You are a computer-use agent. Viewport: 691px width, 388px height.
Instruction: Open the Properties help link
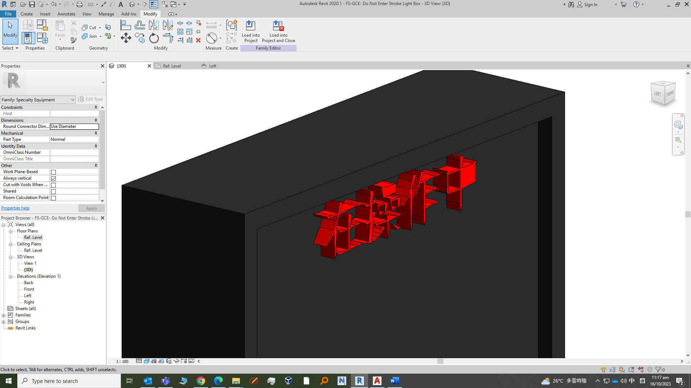15,208
